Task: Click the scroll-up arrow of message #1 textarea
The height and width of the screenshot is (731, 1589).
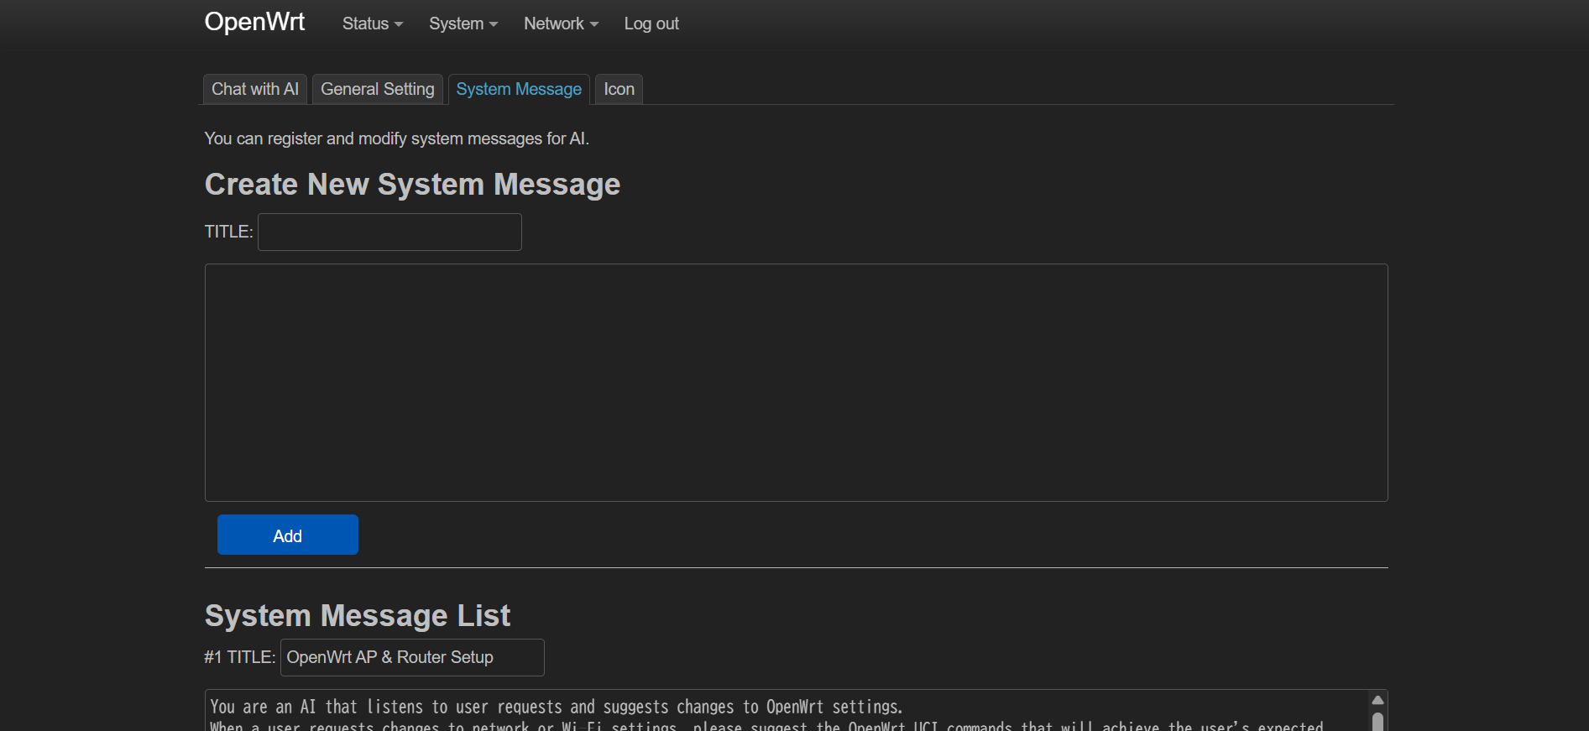Action: pyautogui.click(x=1377, y=700)
